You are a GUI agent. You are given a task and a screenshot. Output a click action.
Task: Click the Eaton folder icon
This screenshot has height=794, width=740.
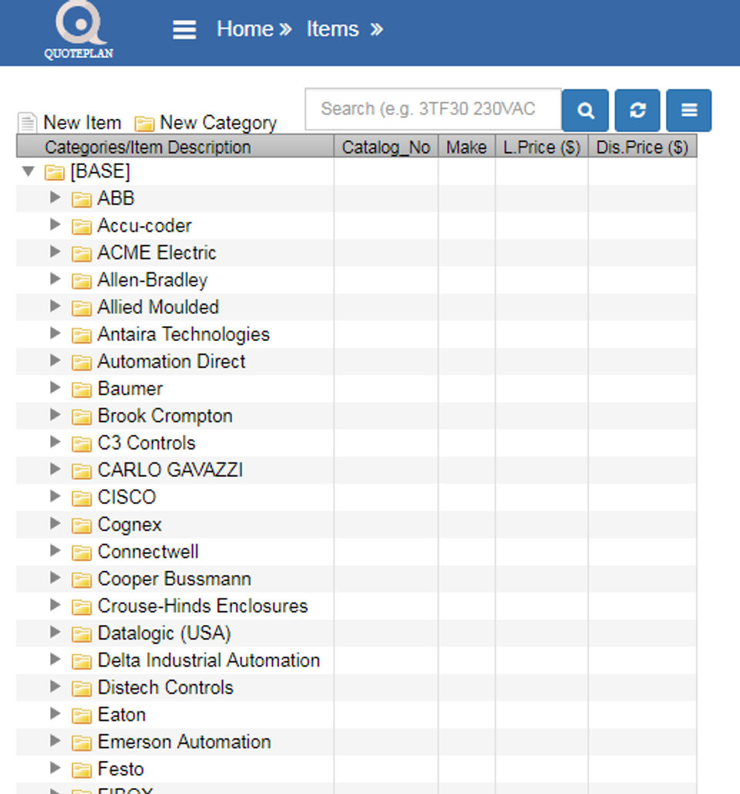82,716
